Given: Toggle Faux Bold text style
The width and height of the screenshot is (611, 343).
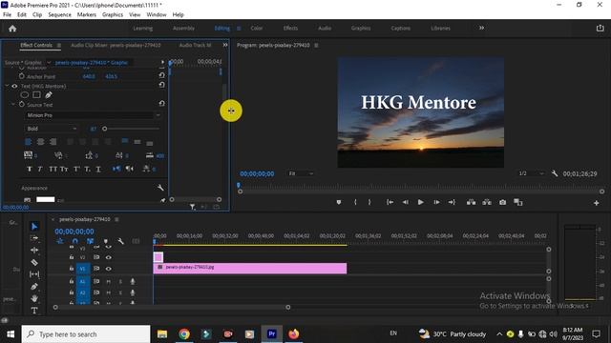Looking at the screenshot, I should [30, 169].
